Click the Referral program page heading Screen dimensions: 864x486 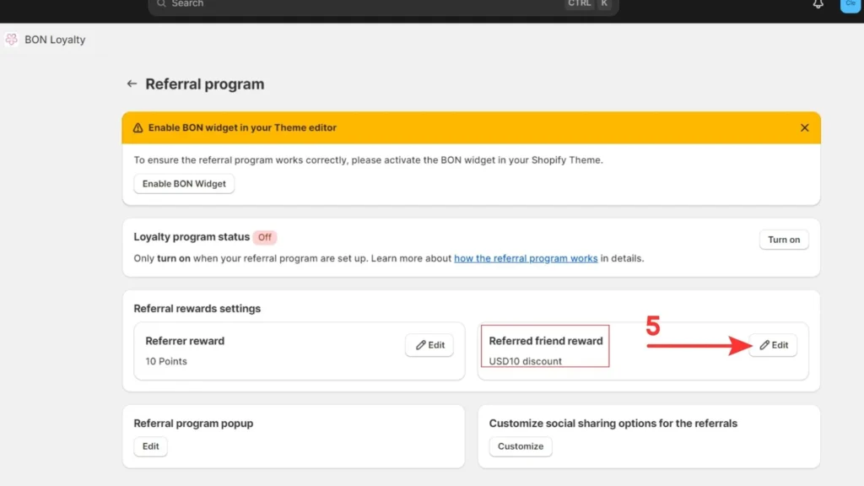coord(205,84)
